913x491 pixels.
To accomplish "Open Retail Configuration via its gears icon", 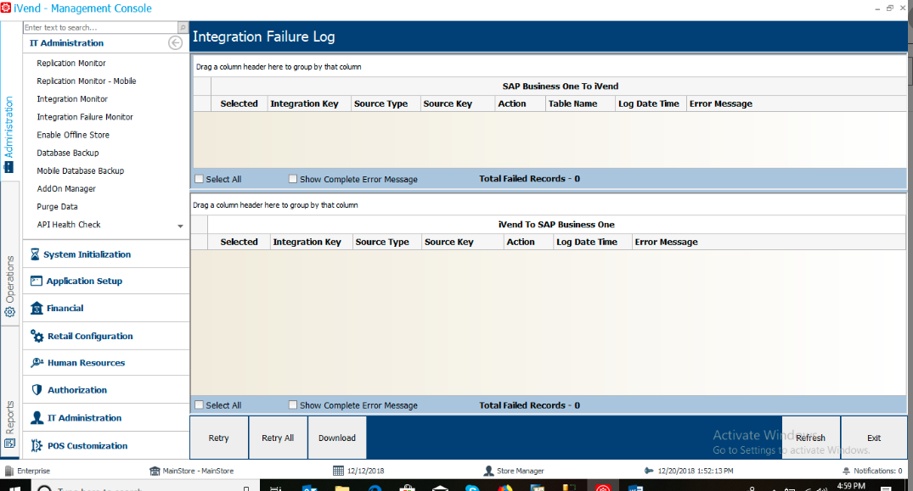I will (37, 336).
